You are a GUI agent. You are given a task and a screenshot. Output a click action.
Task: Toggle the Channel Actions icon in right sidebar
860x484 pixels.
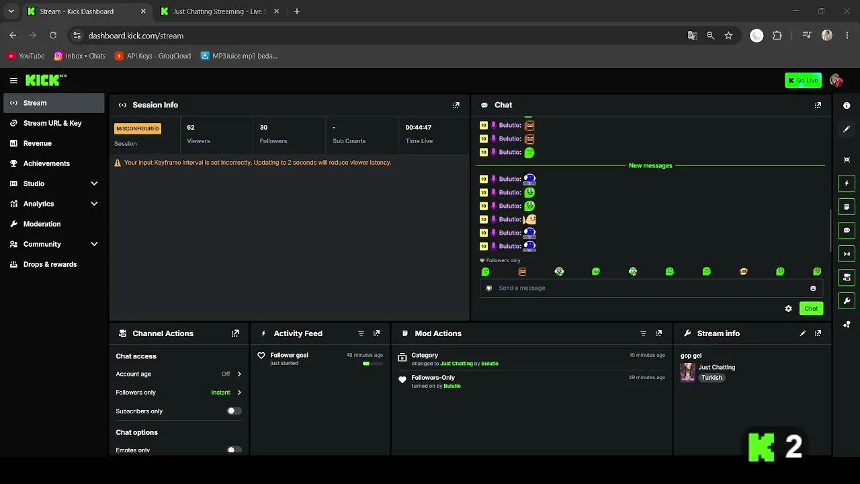[847, 277]
